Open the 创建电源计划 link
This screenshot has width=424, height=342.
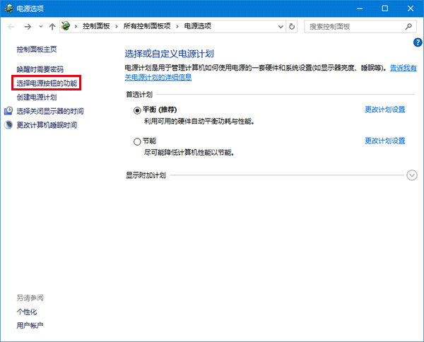click(x=37, y=97)
